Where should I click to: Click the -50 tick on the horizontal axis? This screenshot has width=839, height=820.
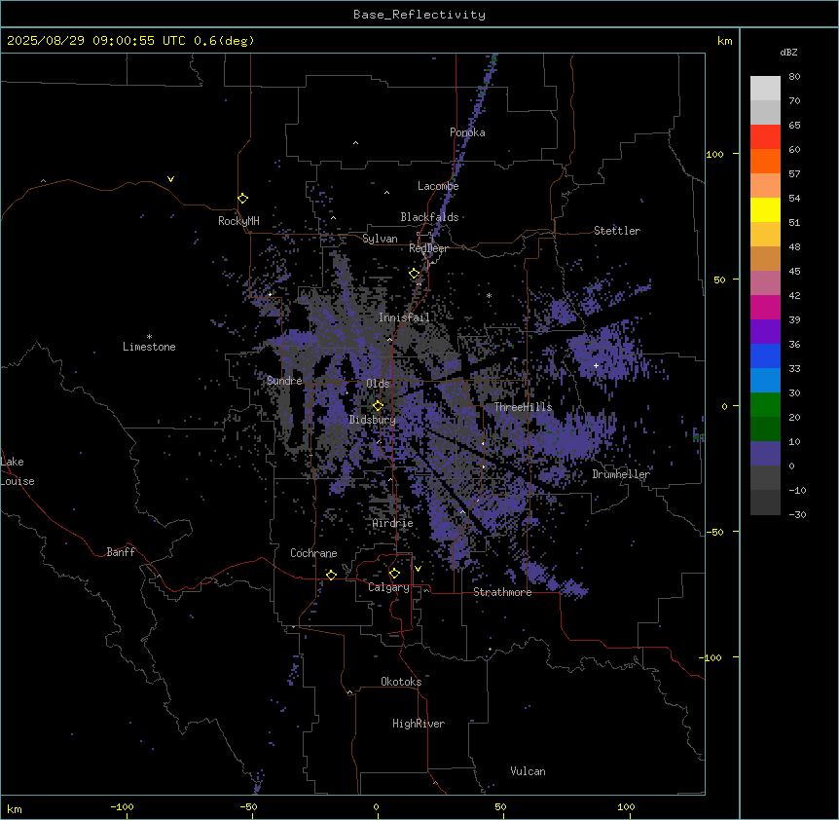click(x=248, y=806)
